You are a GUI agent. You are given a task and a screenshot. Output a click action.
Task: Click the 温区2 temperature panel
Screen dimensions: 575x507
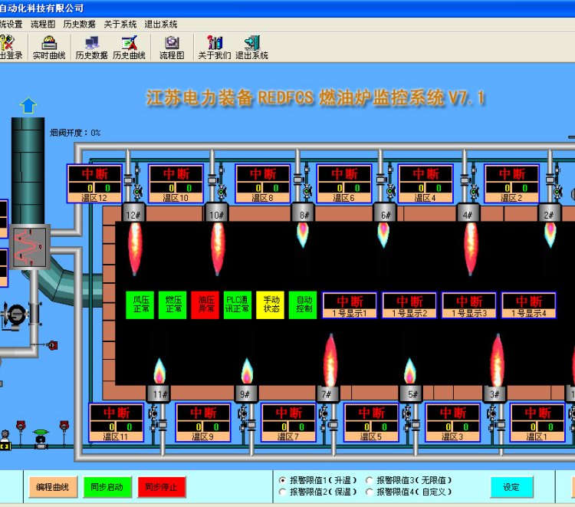(x=511, y=183)
